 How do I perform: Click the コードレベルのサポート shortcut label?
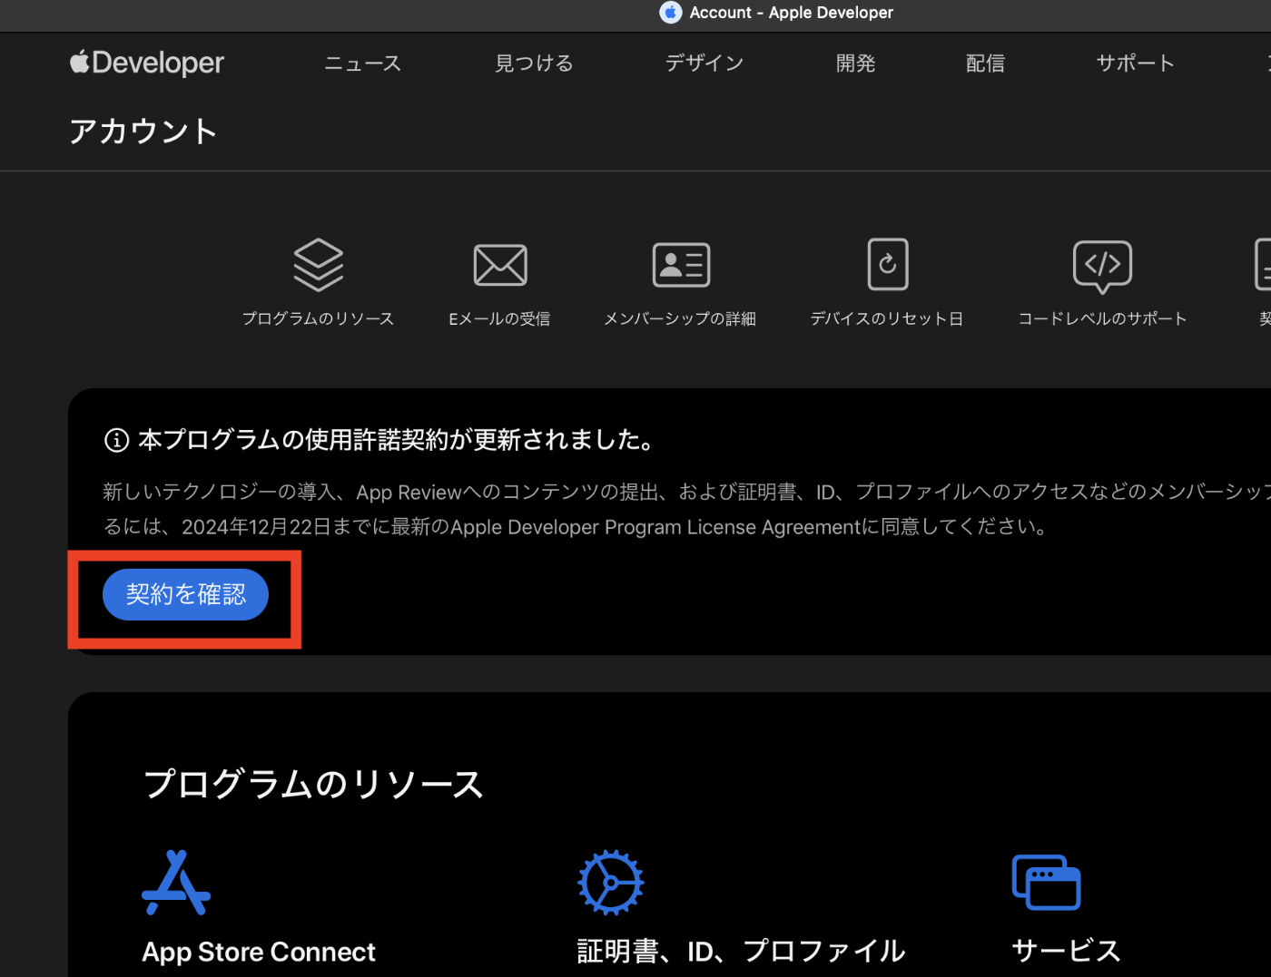(1103, 319)
